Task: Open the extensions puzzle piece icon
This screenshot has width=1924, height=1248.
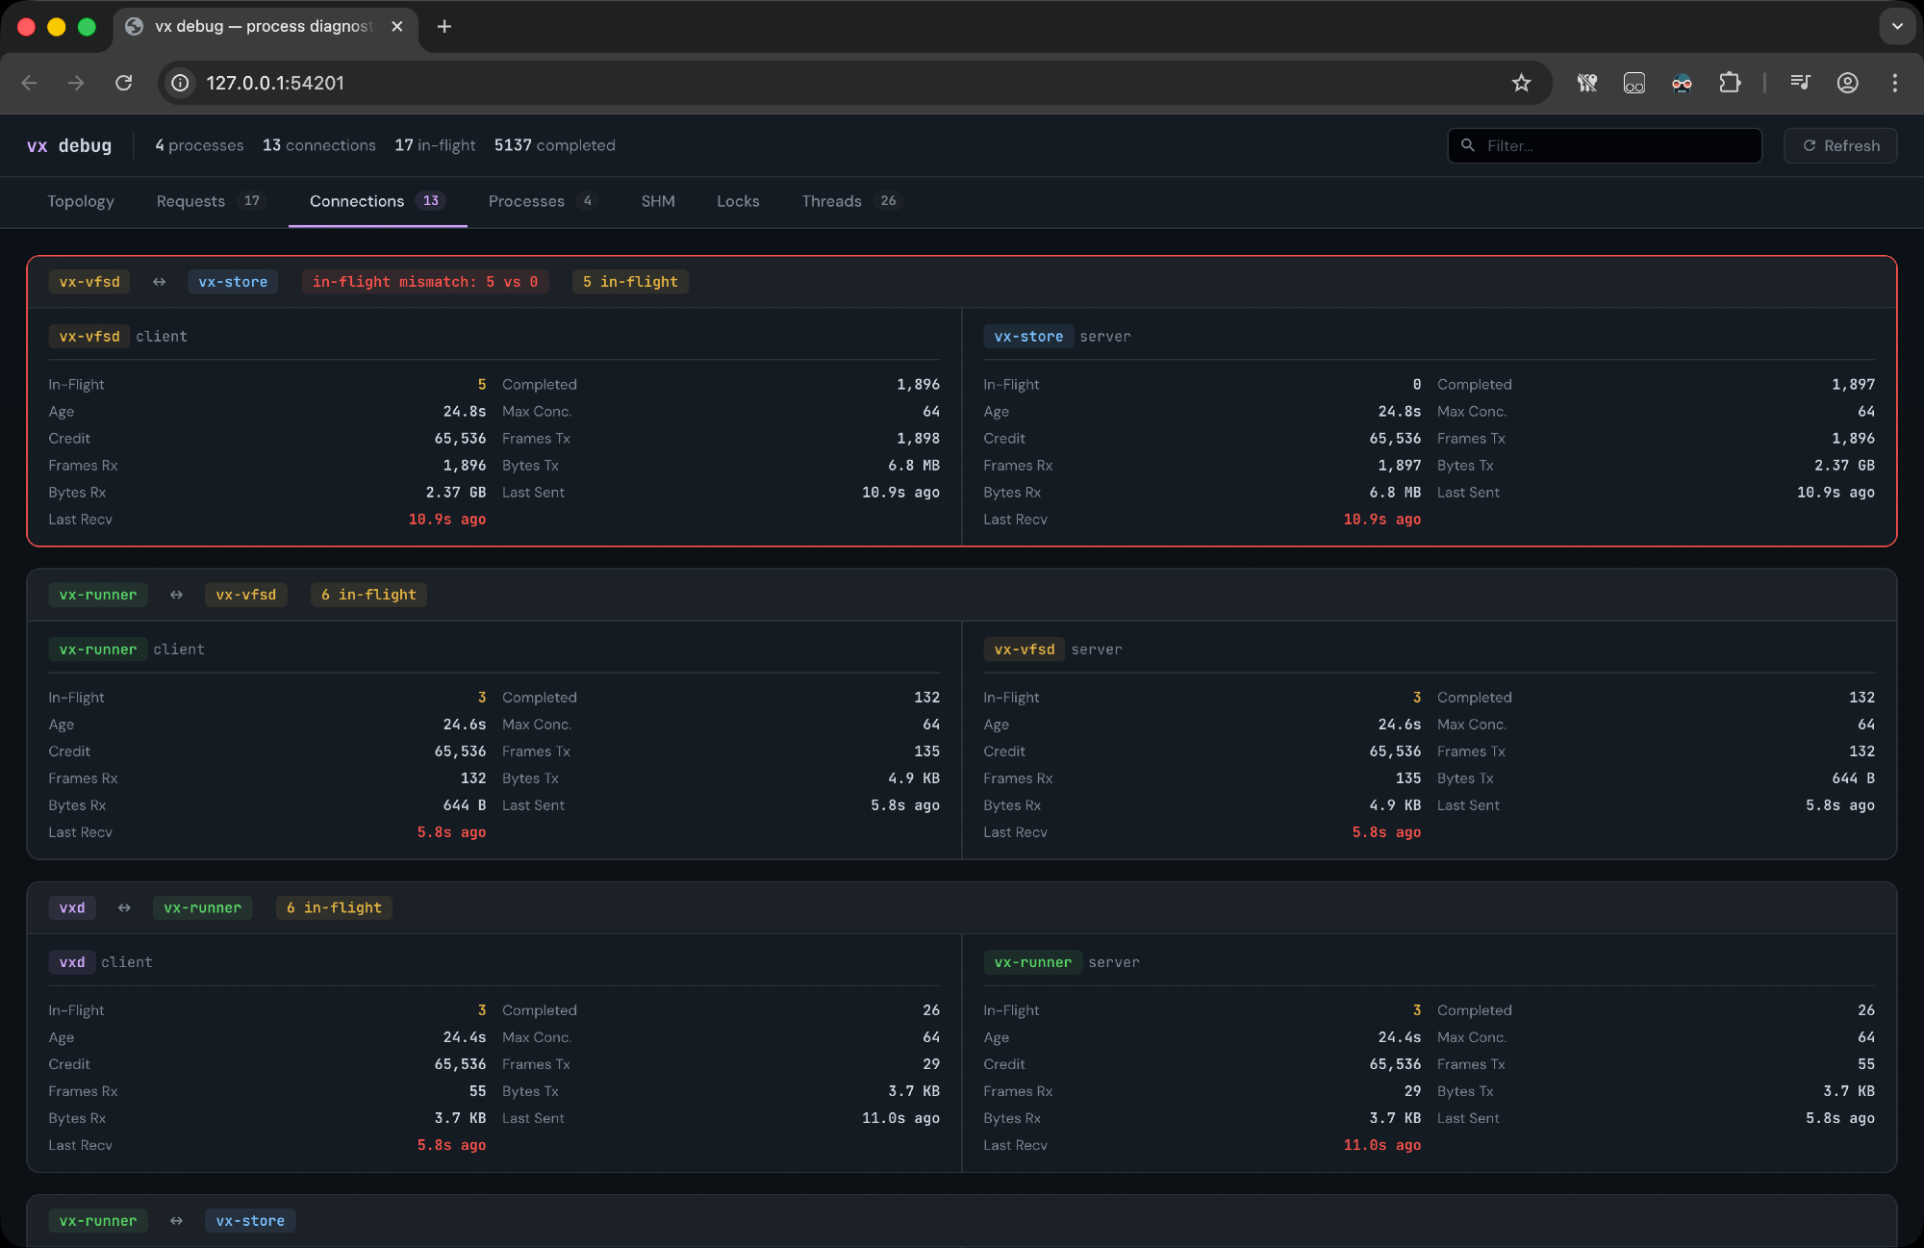Action: pyautogui.click(x=1730, y=83)
